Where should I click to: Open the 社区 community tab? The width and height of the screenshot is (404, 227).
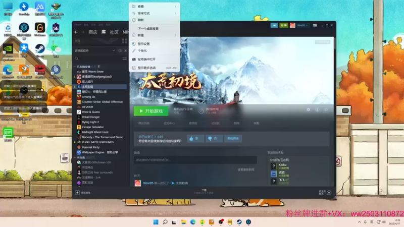(x=114, y=32)
